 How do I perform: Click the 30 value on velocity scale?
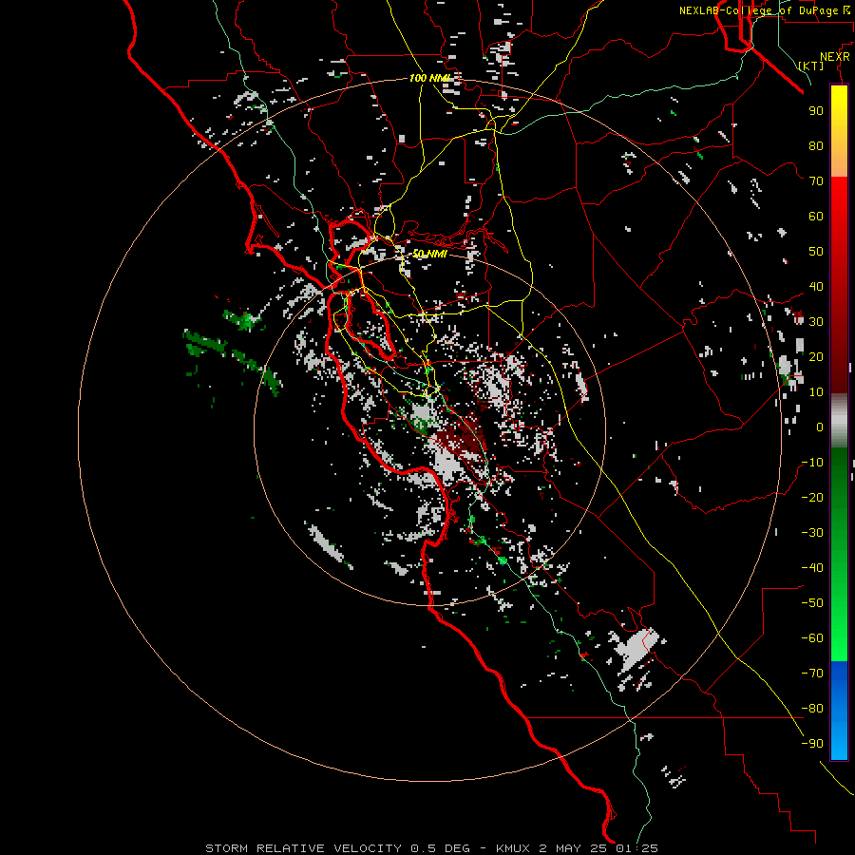tap(816, 322)
